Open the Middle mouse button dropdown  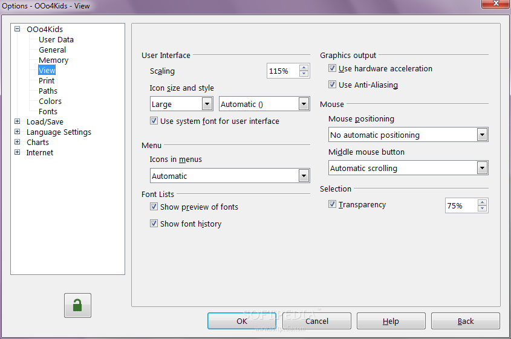coord(408,168)
